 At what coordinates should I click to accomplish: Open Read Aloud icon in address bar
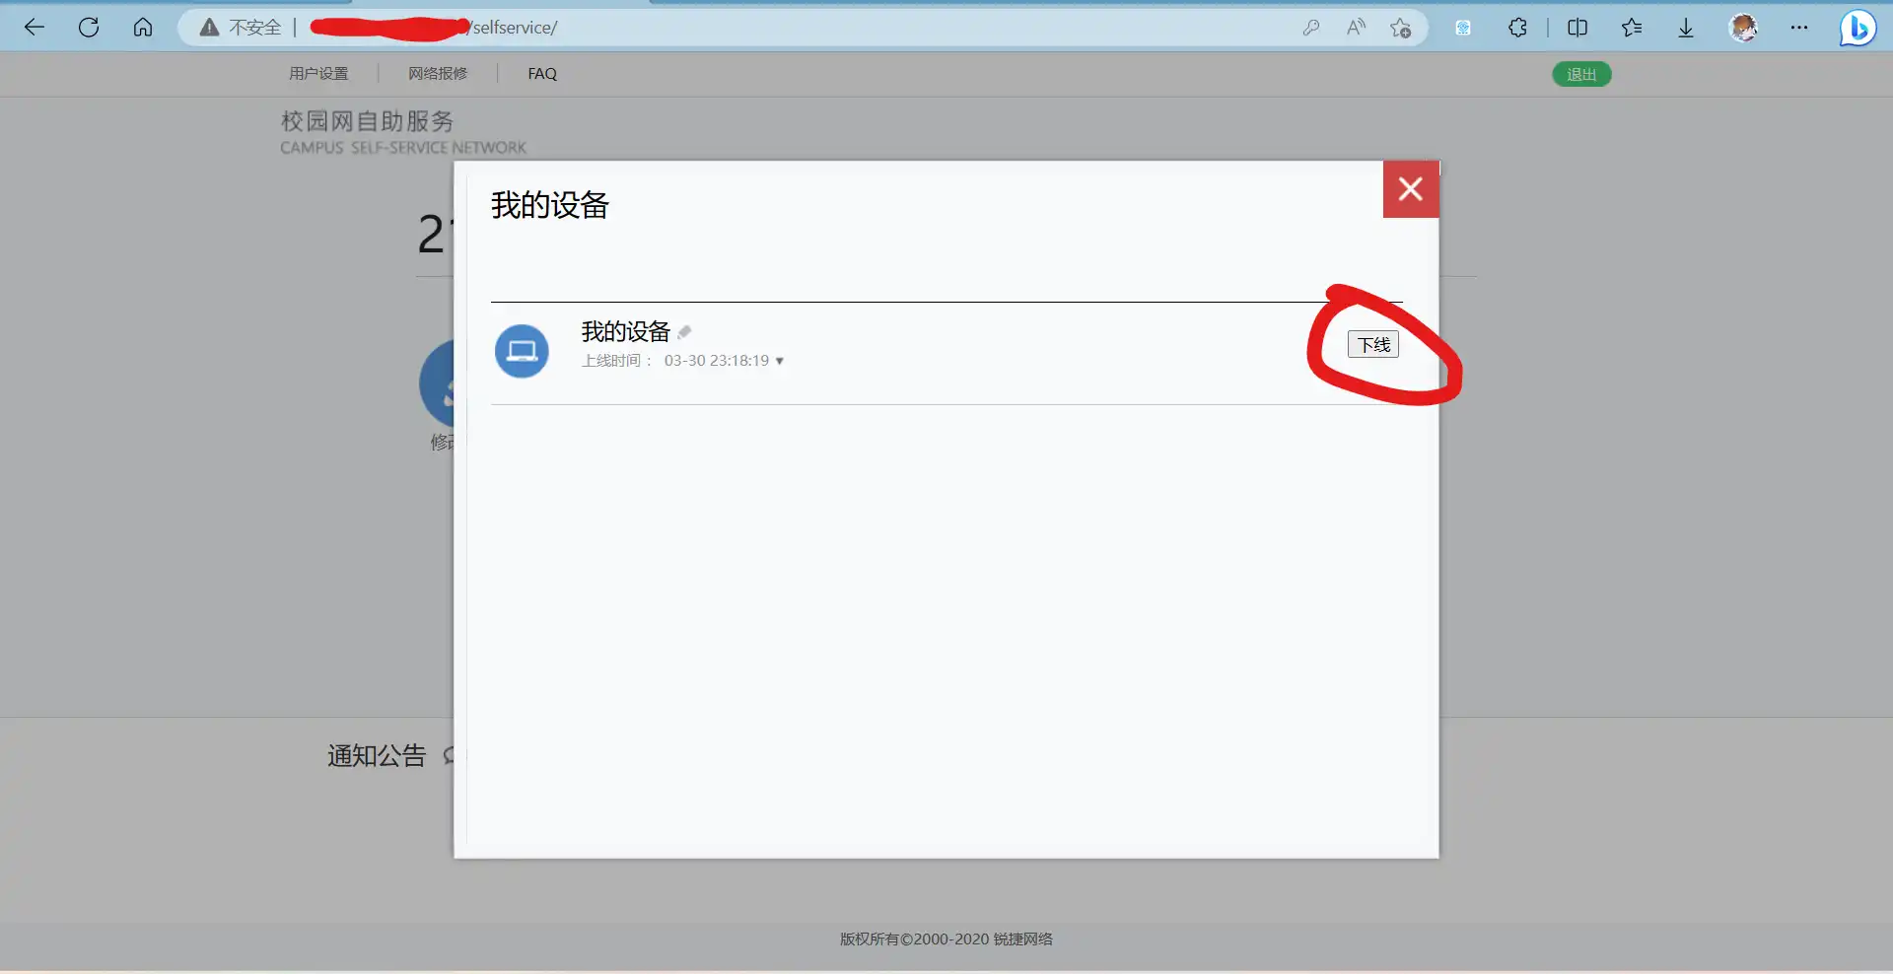(1356, 28)
